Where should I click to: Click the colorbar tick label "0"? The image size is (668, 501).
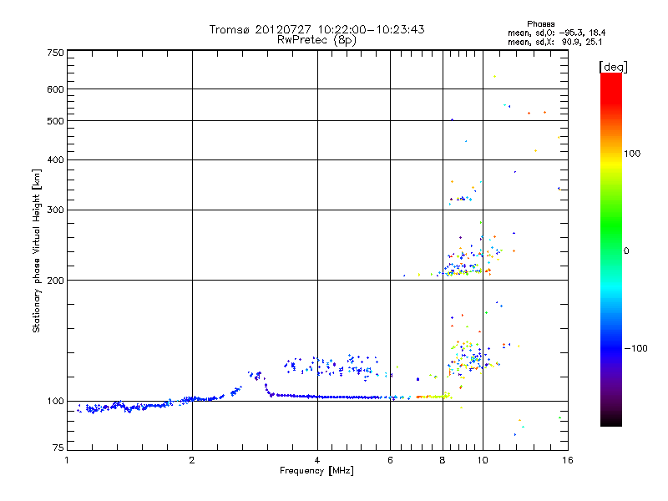(626, 251)
